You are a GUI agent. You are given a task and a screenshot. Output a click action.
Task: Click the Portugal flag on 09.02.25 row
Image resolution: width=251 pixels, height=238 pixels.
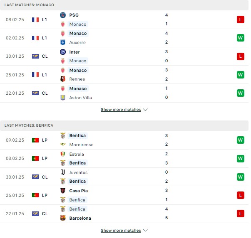pyautogui.click(x=35, y=140)
